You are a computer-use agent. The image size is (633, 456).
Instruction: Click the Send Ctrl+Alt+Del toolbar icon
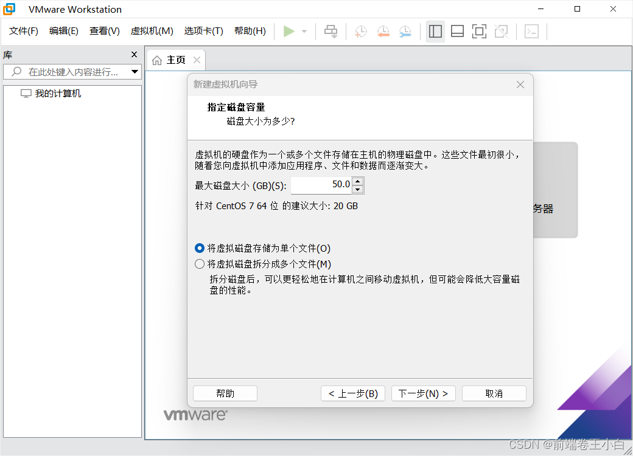330,32
